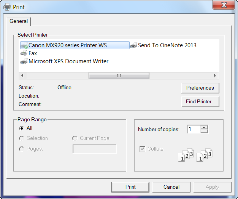Viewport: 238px width, 199px height.
Task: Open printer Preferences
Action: [200, 88]
